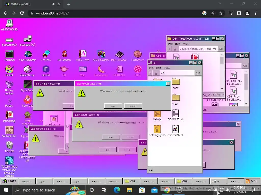This screenshot has height=195, width=261.
Task: Open Potato.yt icon
Action: (x=137, y=56)
